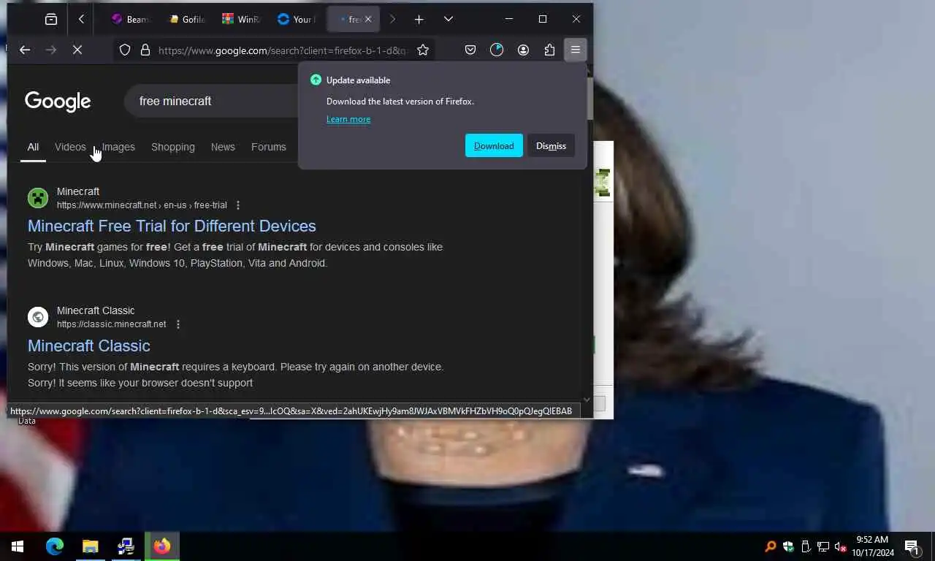Open a new tab with plus button

point(419,19)
